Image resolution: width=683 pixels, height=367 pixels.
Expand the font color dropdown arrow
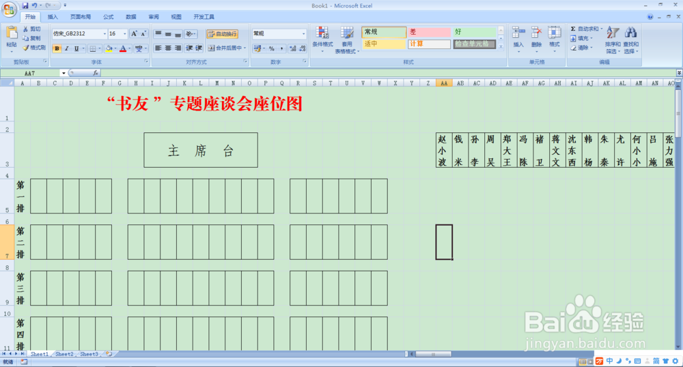click(130, 48)
